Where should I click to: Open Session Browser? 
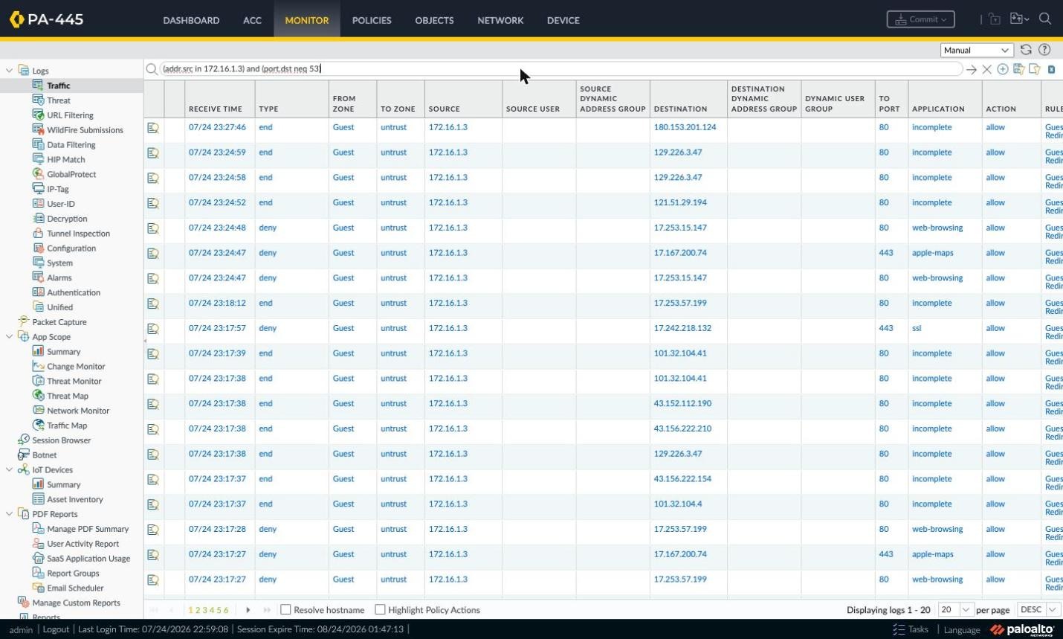point(62,440)
